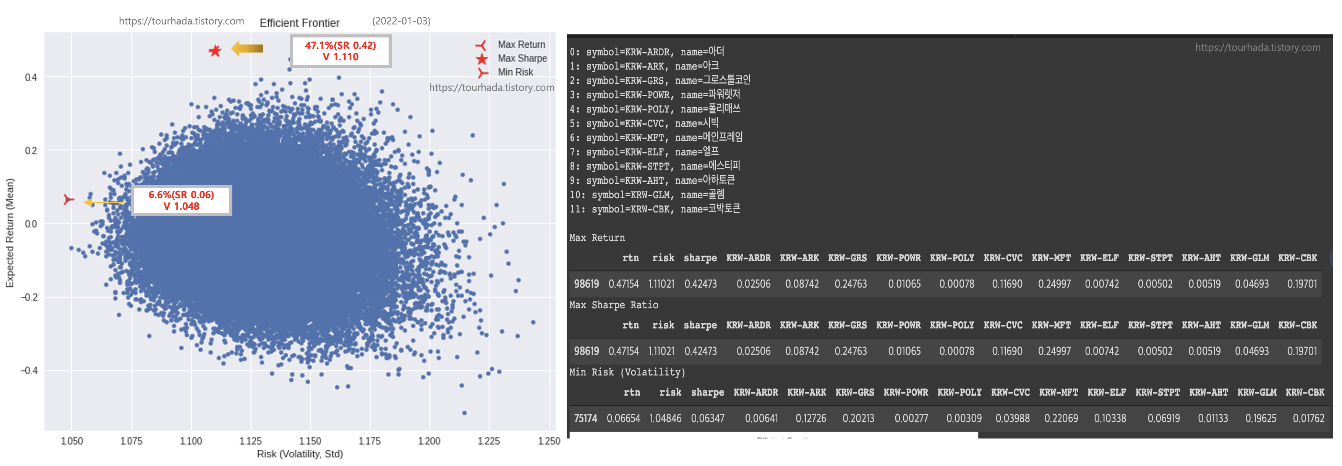
Task: Click the KRW-CBK header in Min Risk table
Action: coord(1305,393)
